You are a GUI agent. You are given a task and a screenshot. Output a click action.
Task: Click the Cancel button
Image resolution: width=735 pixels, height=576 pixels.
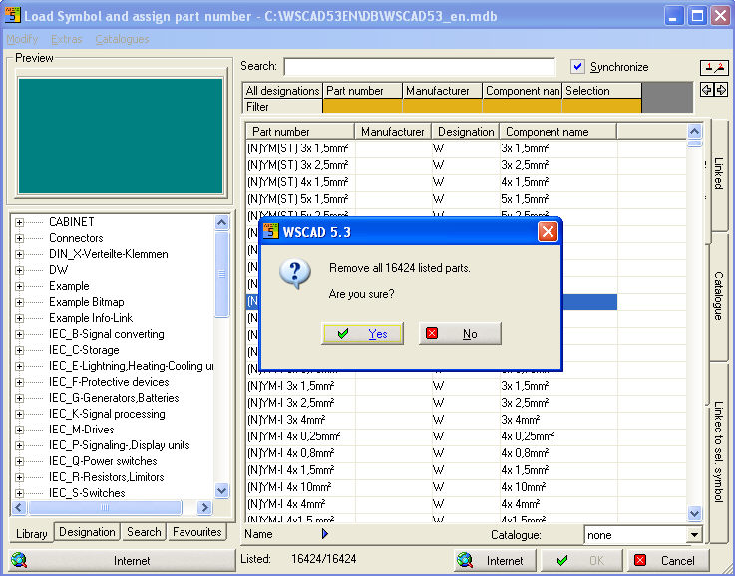click(668, 560)
